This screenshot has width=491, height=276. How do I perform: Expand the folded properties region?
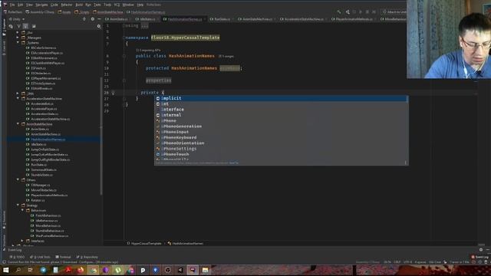pos(159,80)
